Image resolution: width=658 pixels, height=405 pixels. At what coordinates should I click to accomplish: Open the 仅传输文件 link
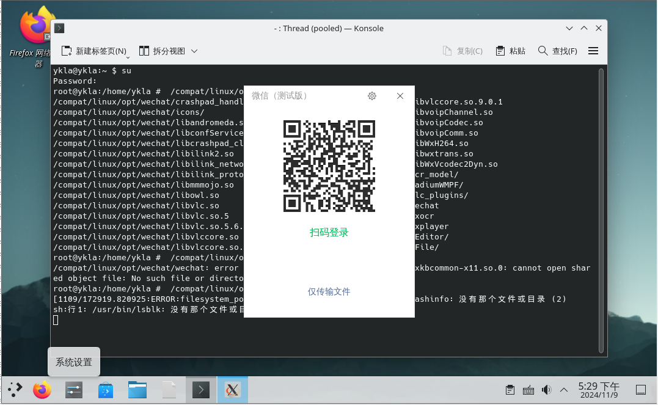point(329,291)
